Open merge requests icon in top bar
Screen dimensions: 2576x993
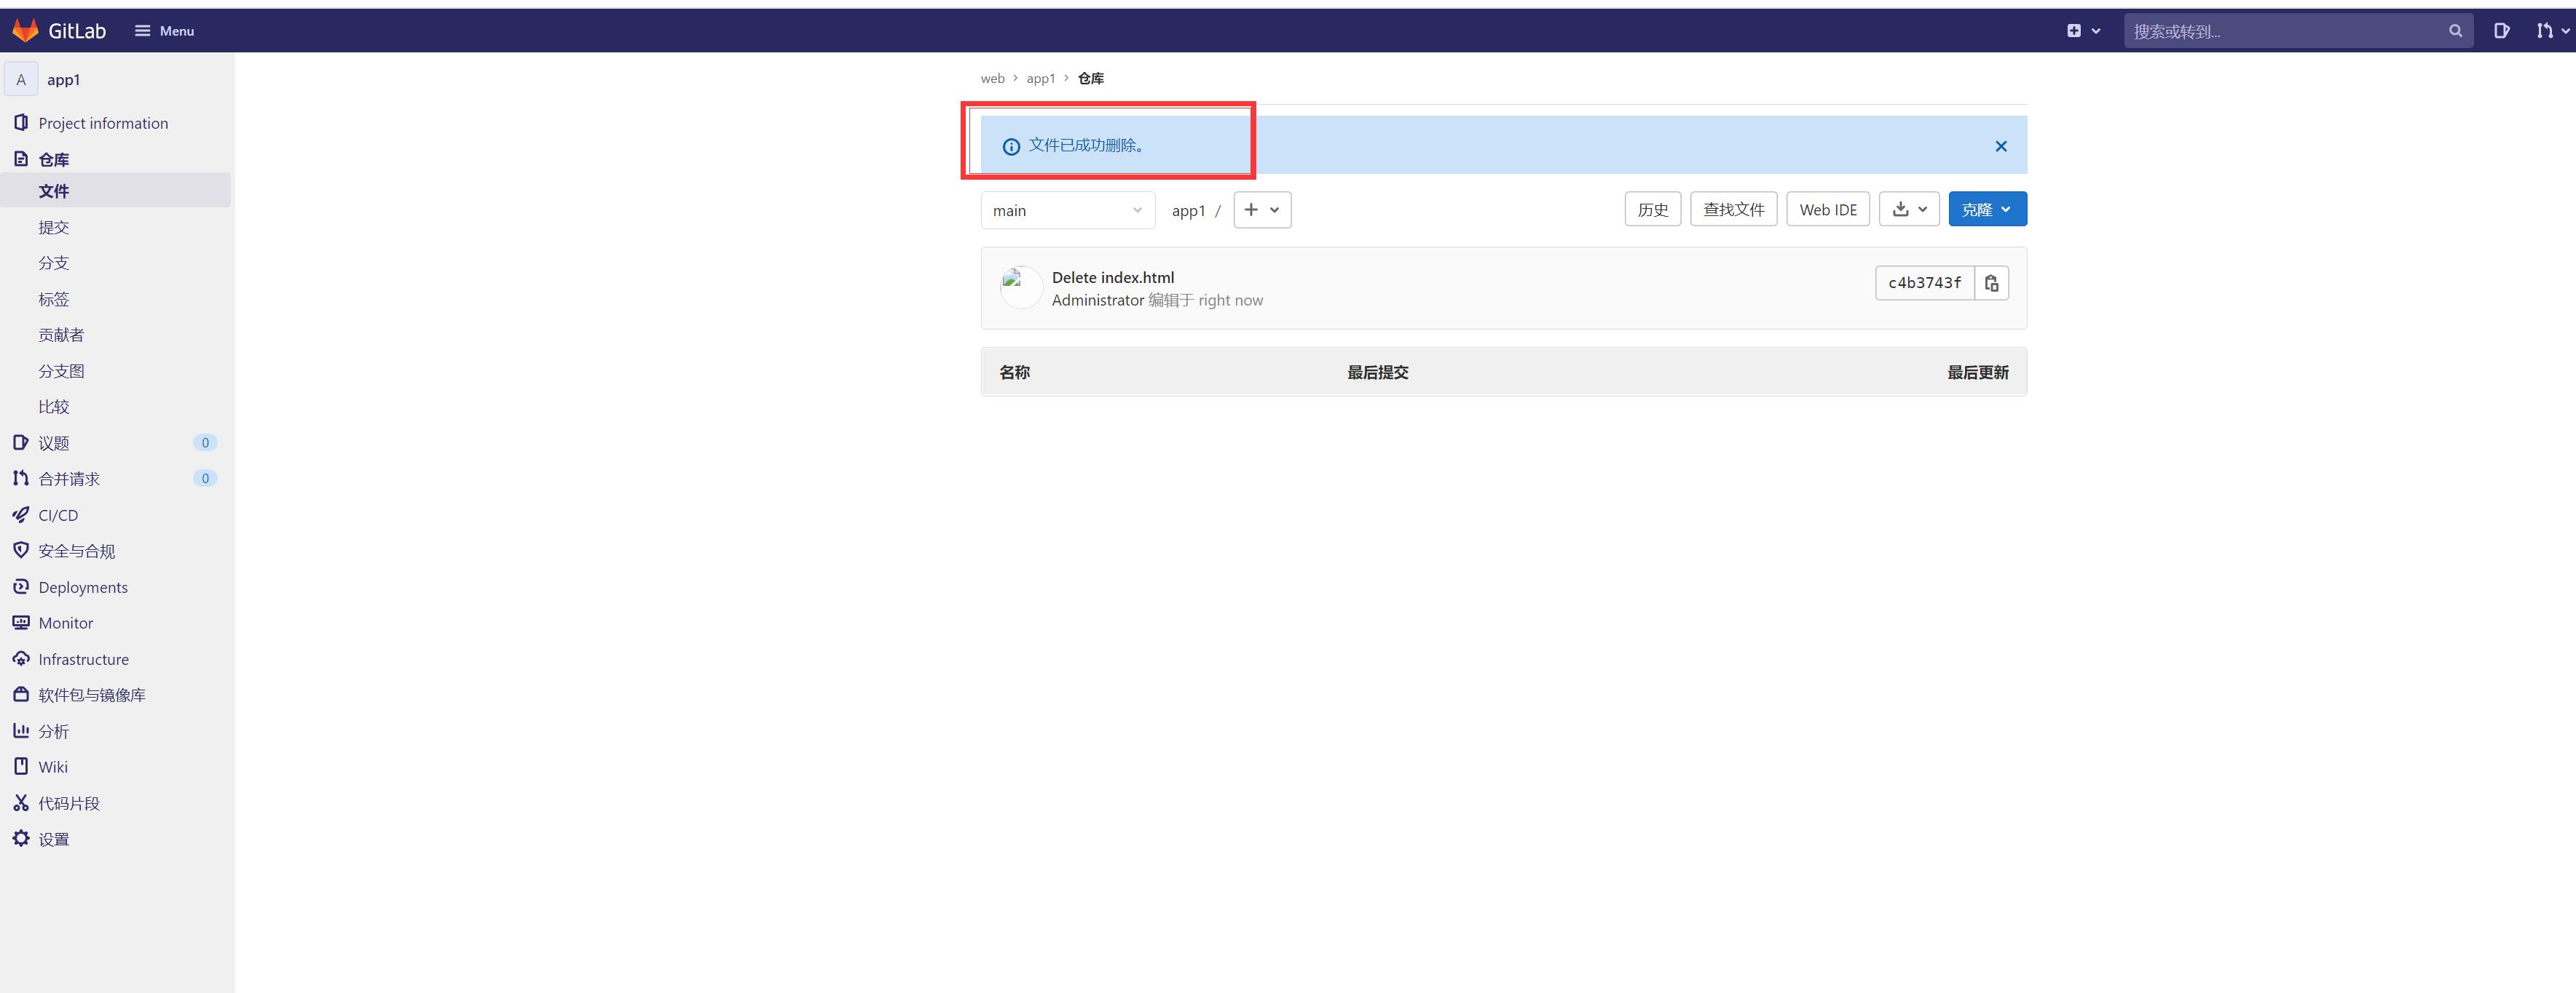(2551, 31)
